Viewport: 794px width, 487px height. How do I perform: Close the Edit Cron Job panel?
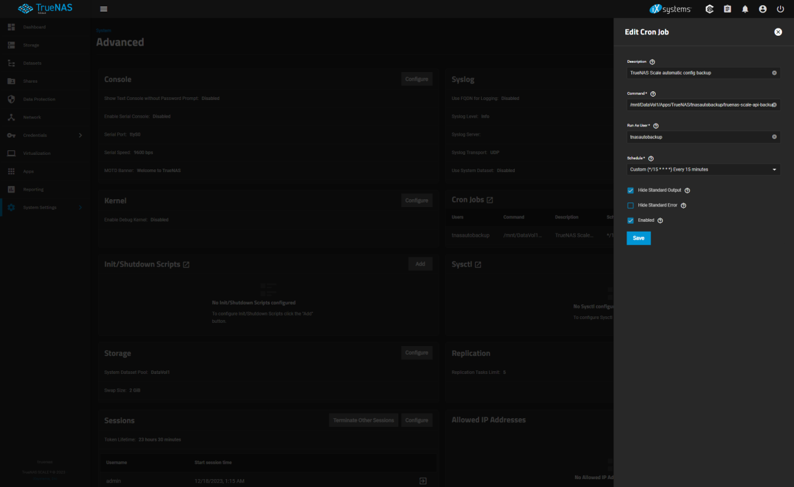pyautogui.click(x=778, y=32)
